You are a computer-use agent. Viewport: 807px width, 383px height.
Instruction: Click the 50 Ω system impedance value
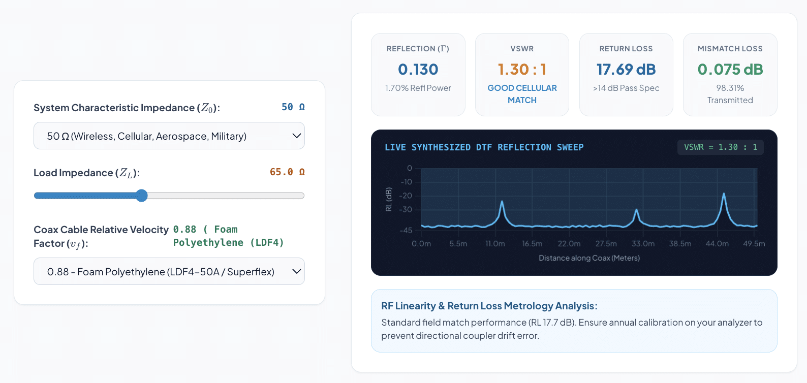point(293,107)
